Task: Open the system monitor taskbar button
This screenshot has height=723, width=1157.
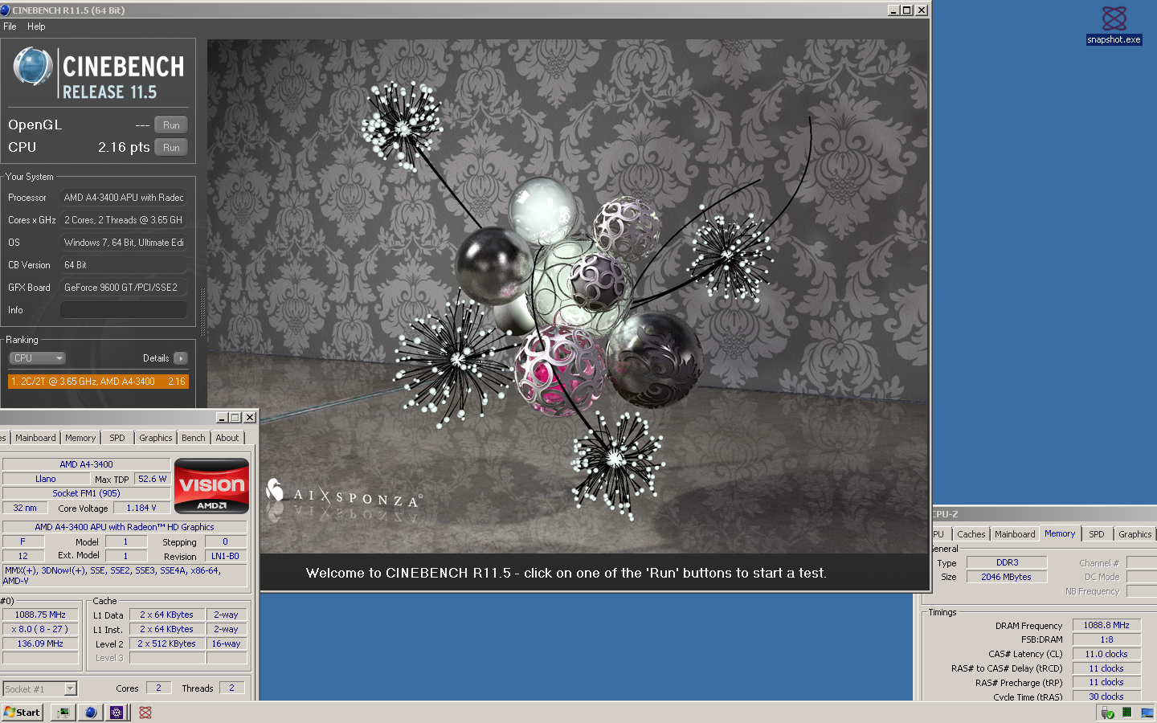Action: pyautogui.click(x=63, y=713)
